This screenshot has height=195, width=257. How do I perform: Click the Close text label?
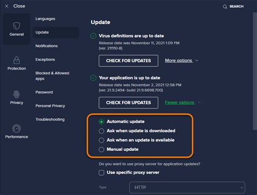pyautogui.click(x=19, y=6)
